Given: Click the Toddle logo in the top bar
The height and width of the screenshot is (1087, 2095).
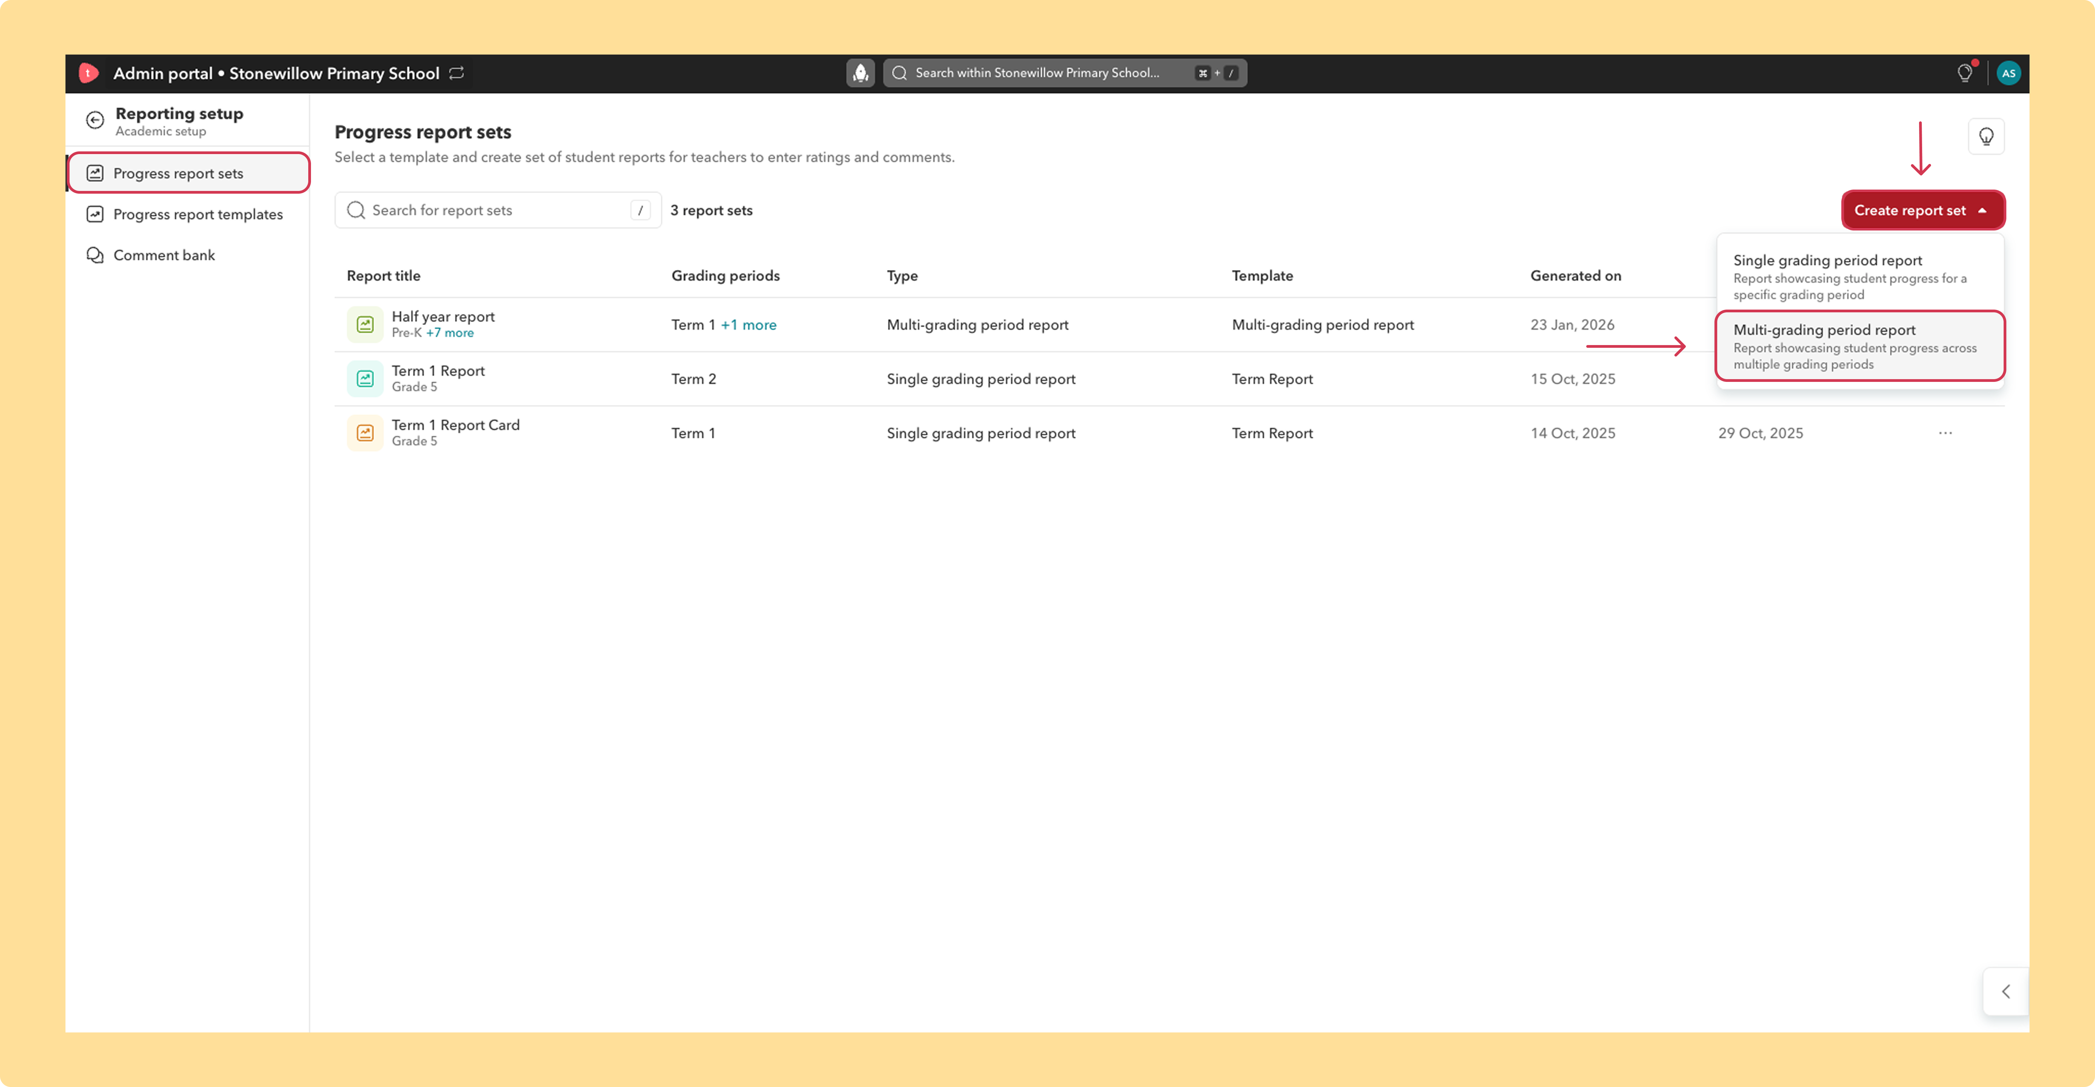Looking at the screenshot, I should pos(89,73).
